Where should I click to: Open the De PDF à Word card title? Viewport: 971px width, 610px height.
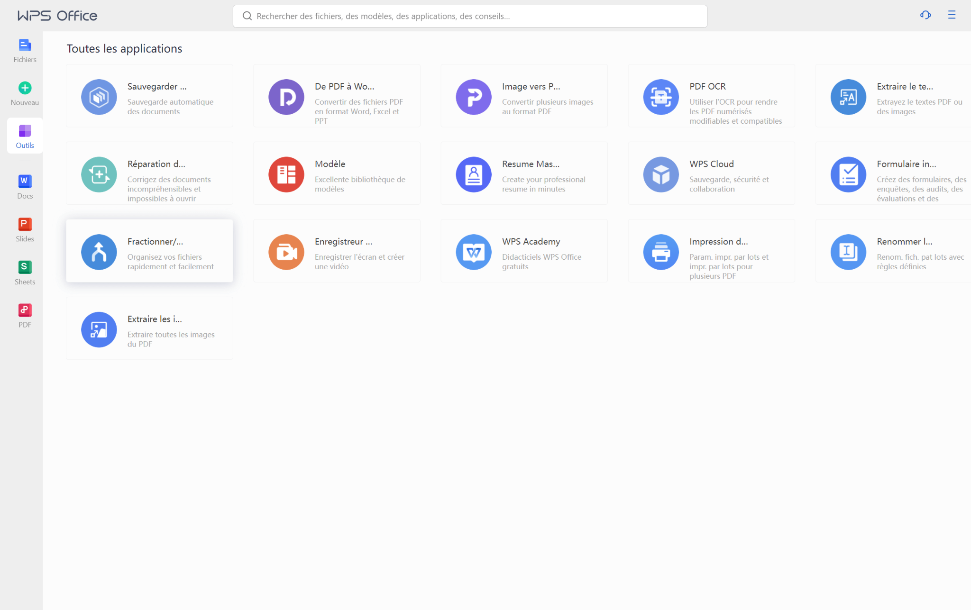(344, 86)
